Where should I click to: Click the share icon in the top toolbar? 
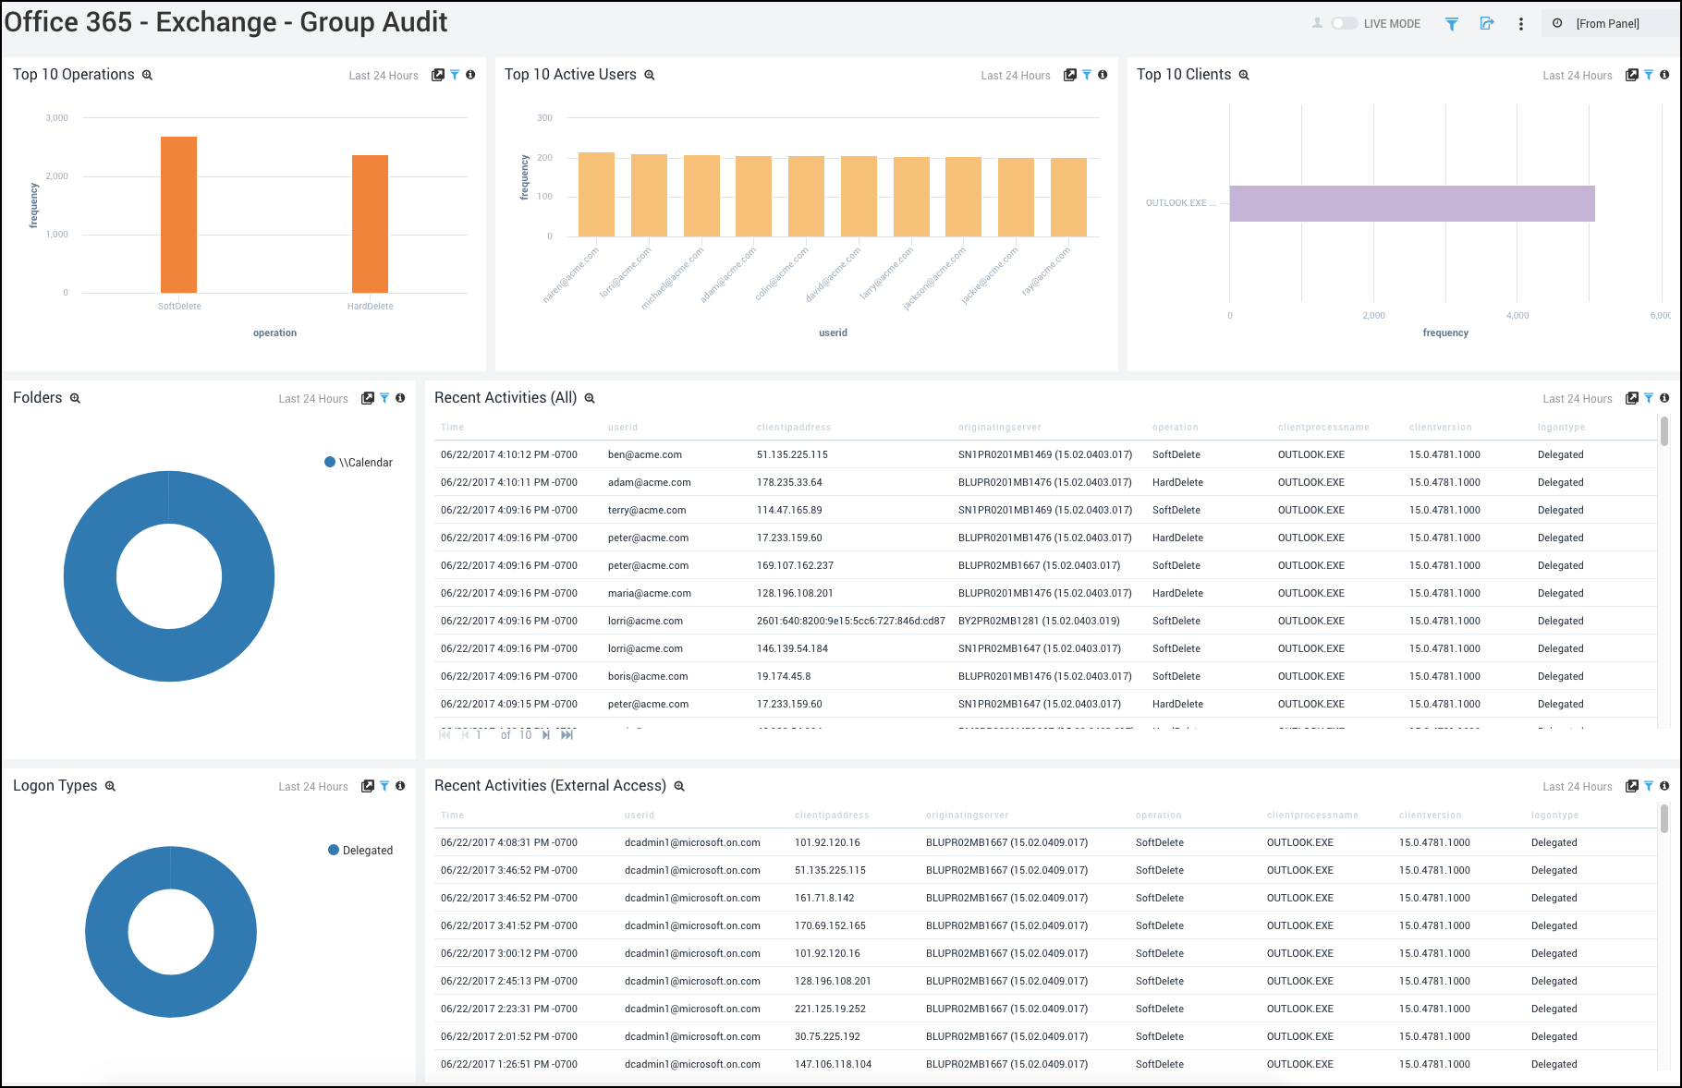1486,23
